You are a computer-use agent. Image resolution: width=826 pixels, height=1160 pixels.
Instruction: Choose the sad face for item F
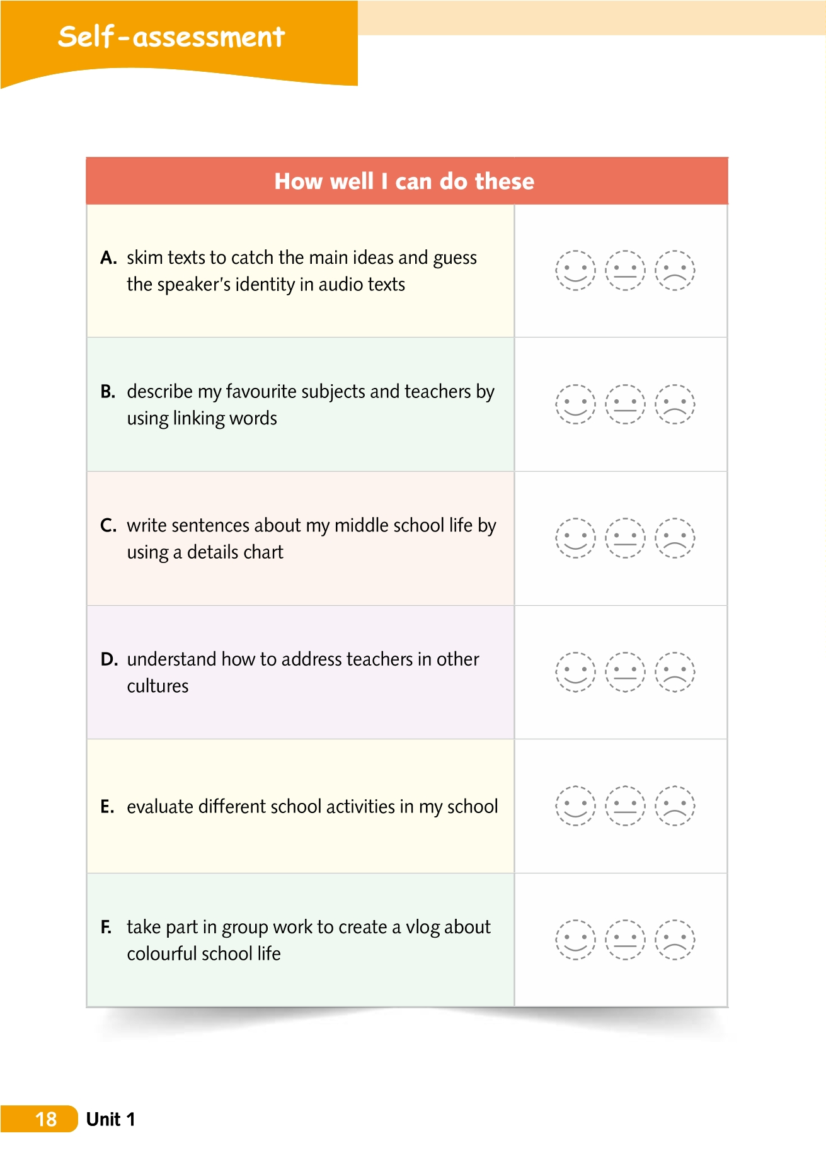coord(674,940)
